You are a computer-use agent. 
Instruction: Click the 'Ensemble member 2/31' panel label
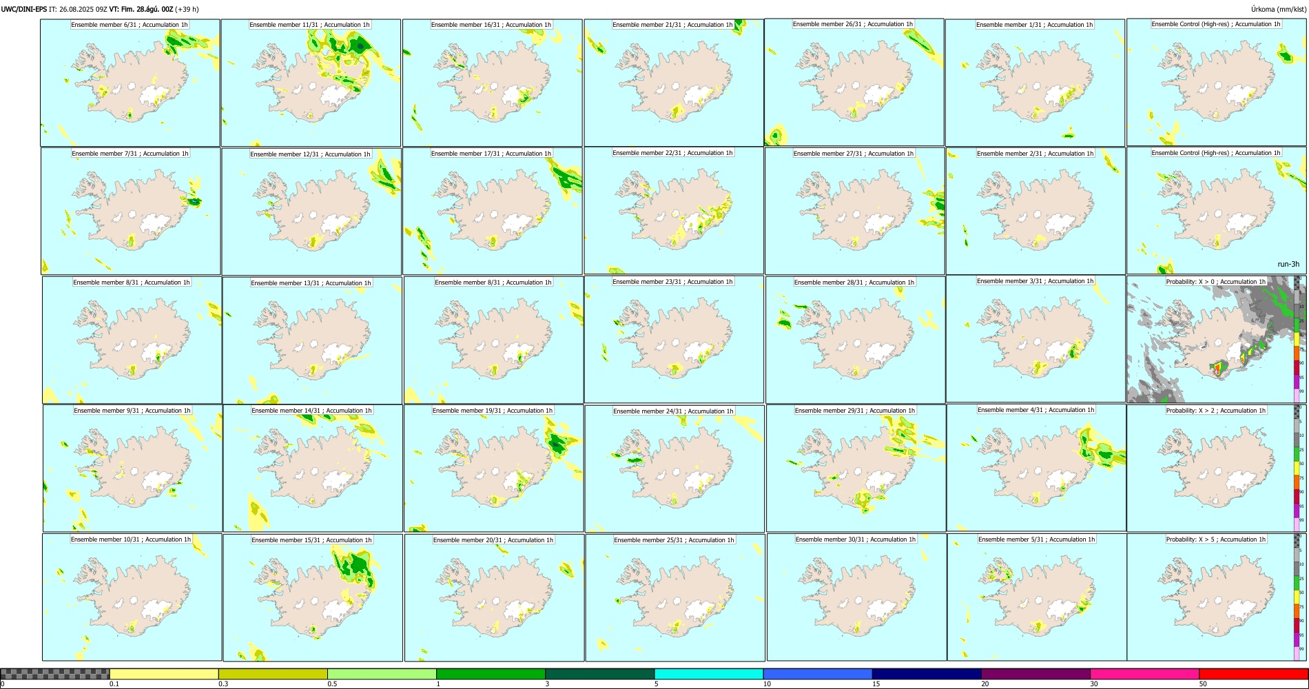tap(1035, 154)
